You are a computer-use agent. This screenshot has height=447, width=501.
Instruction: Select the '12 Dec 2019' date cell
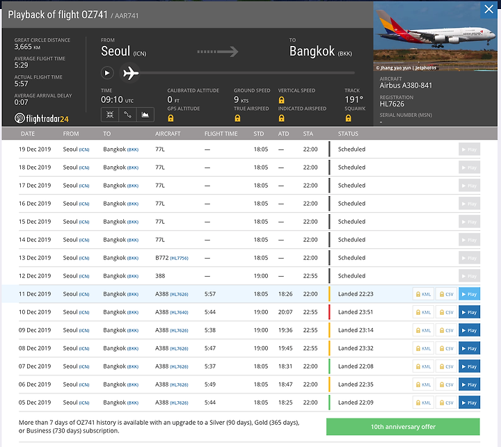(35, 276)
